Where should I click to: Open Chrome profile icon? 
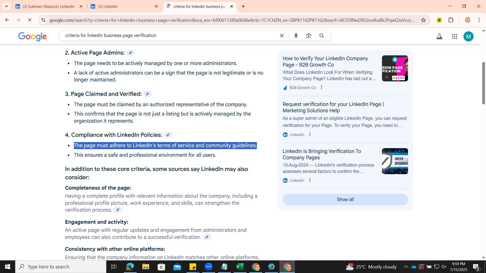(x=468, y=20)
